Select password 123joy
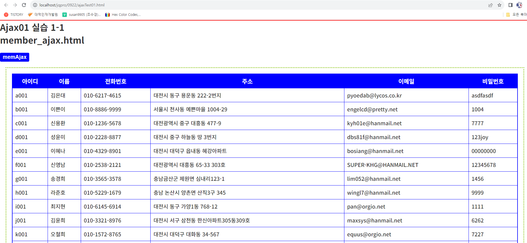Screen dimensions: 527x243 point(480,137)
